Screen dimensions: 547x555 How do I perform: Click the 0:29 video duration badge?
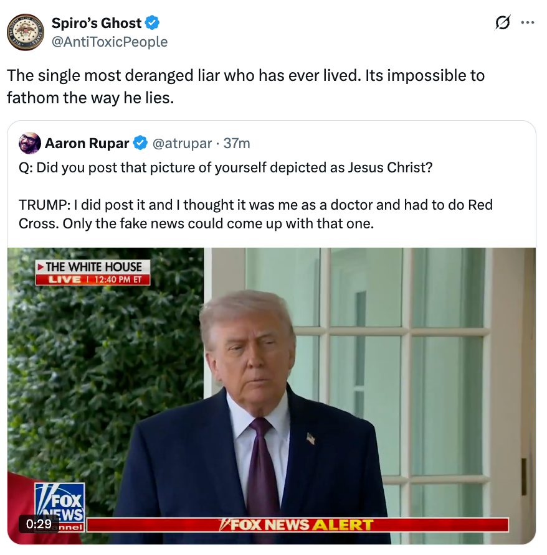(39, 524)
